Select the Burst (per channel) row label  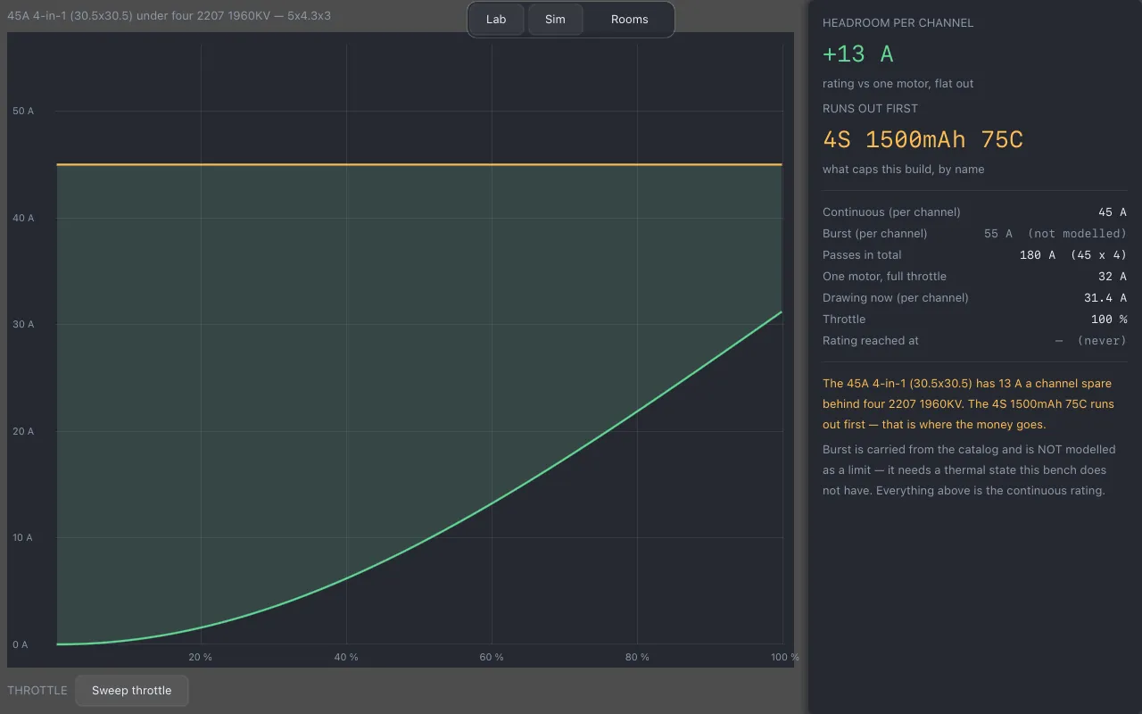(875, 234)
